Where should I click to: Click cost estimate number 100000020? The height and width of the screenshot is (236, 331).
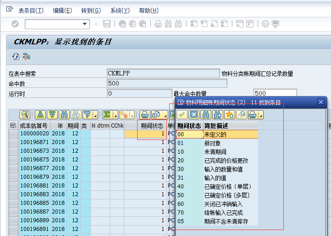(35, 134)
